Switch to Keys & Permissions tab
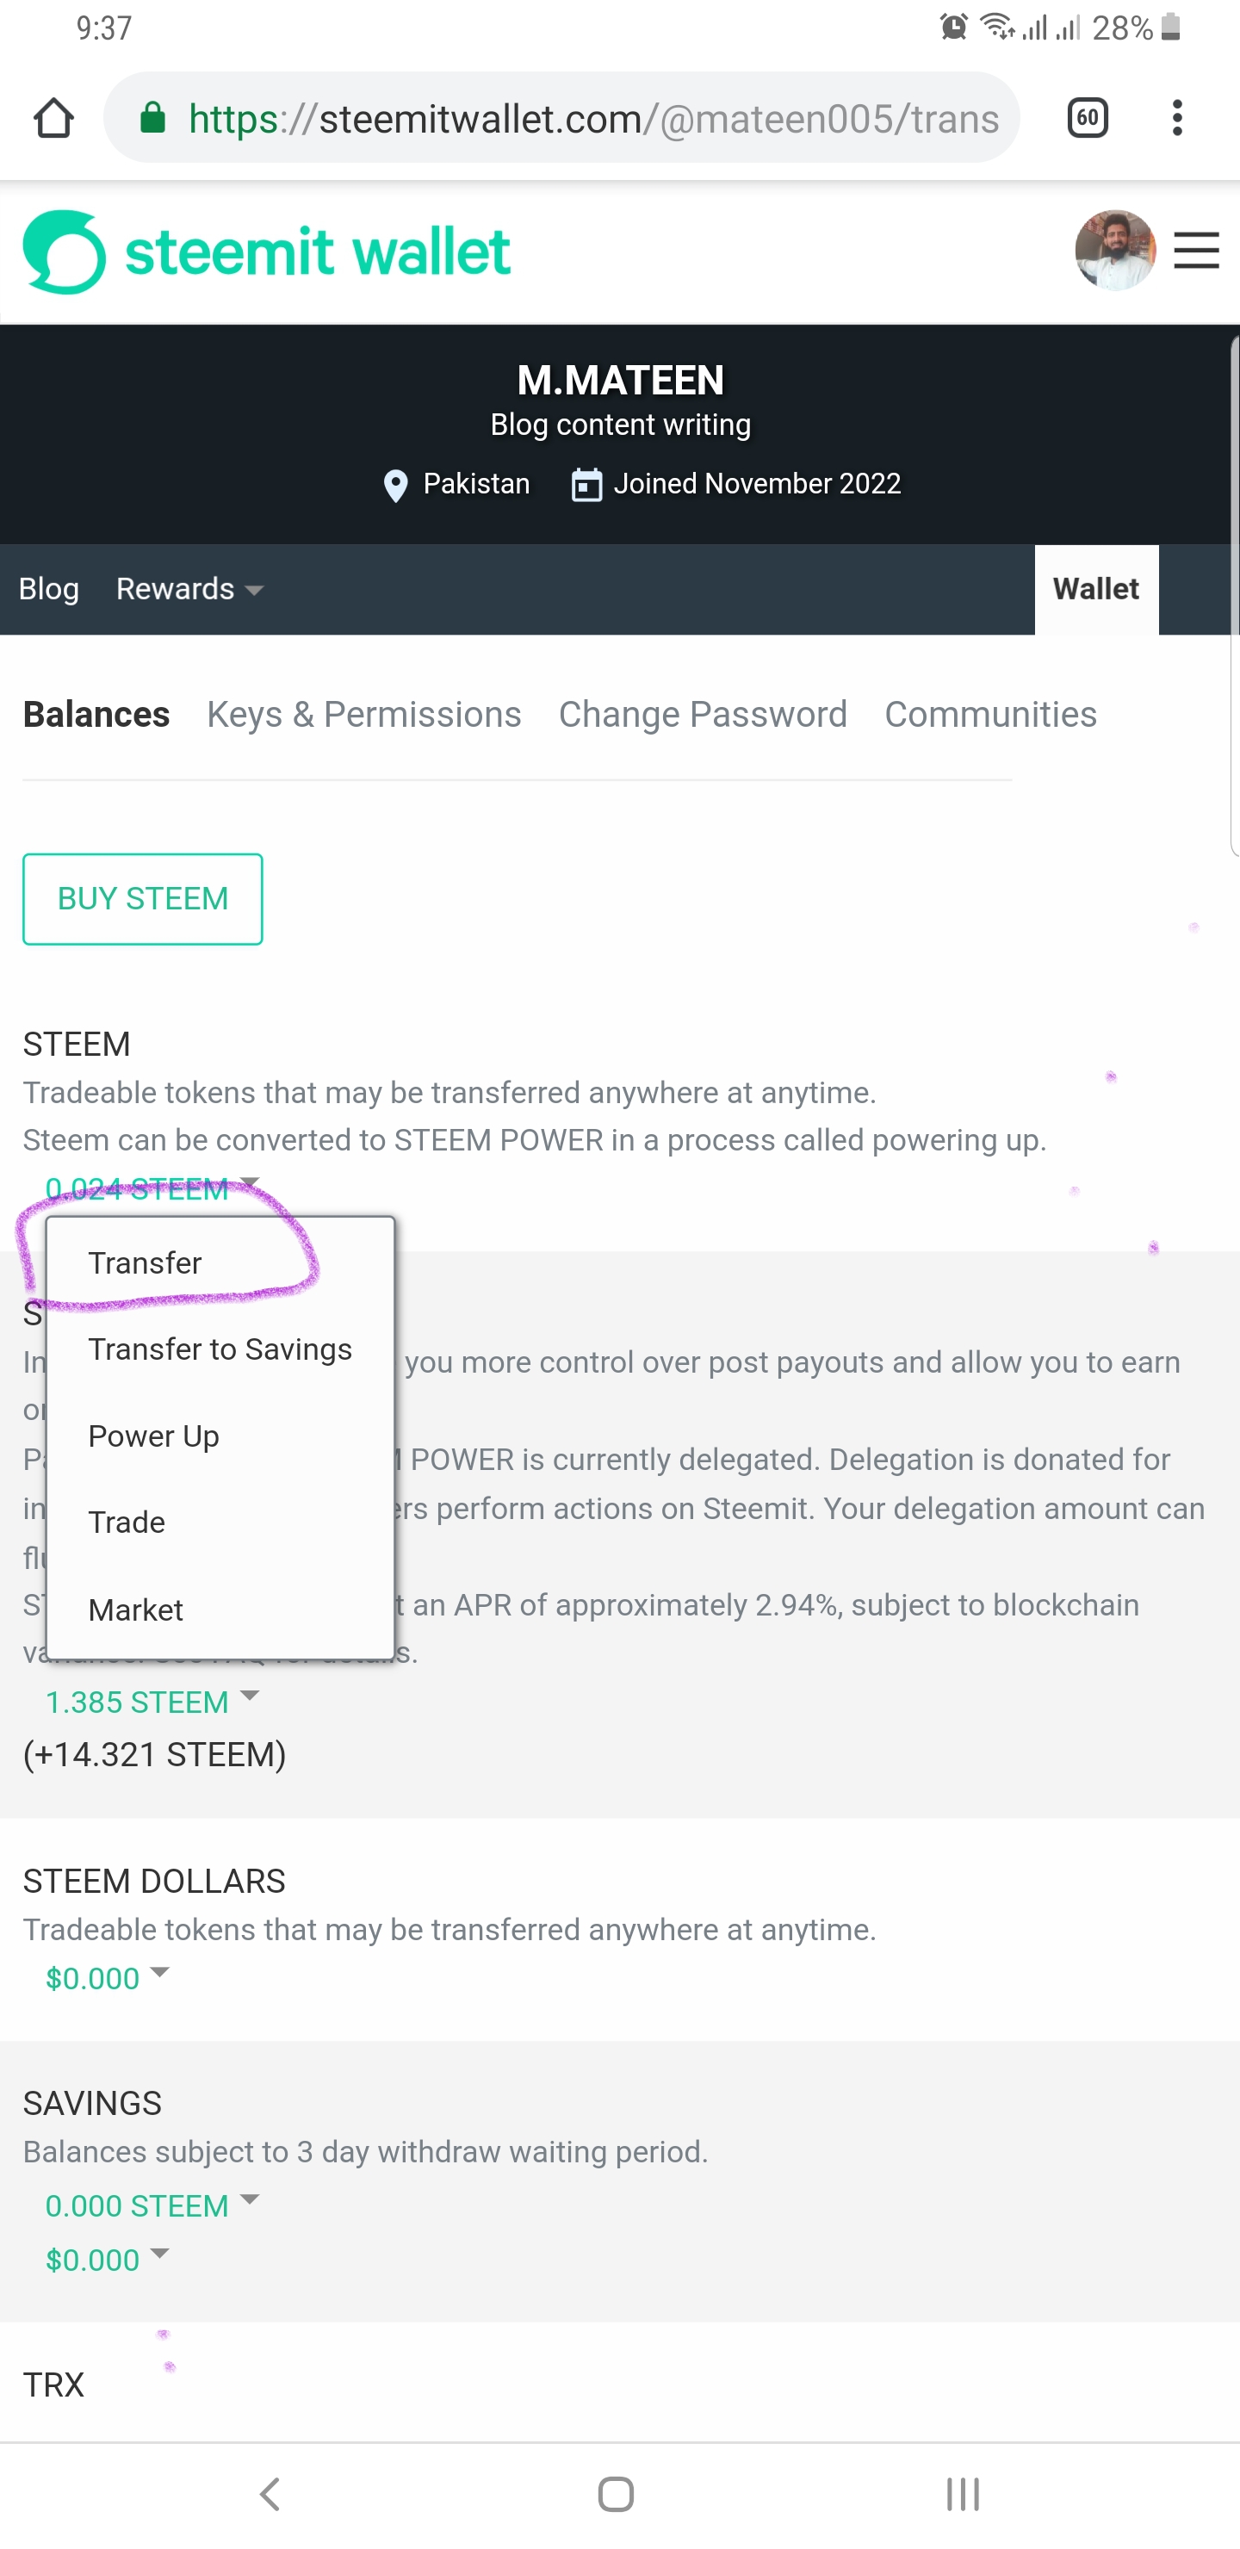The width and height of the screenshot is (1240, 2549). pos(364,715)
